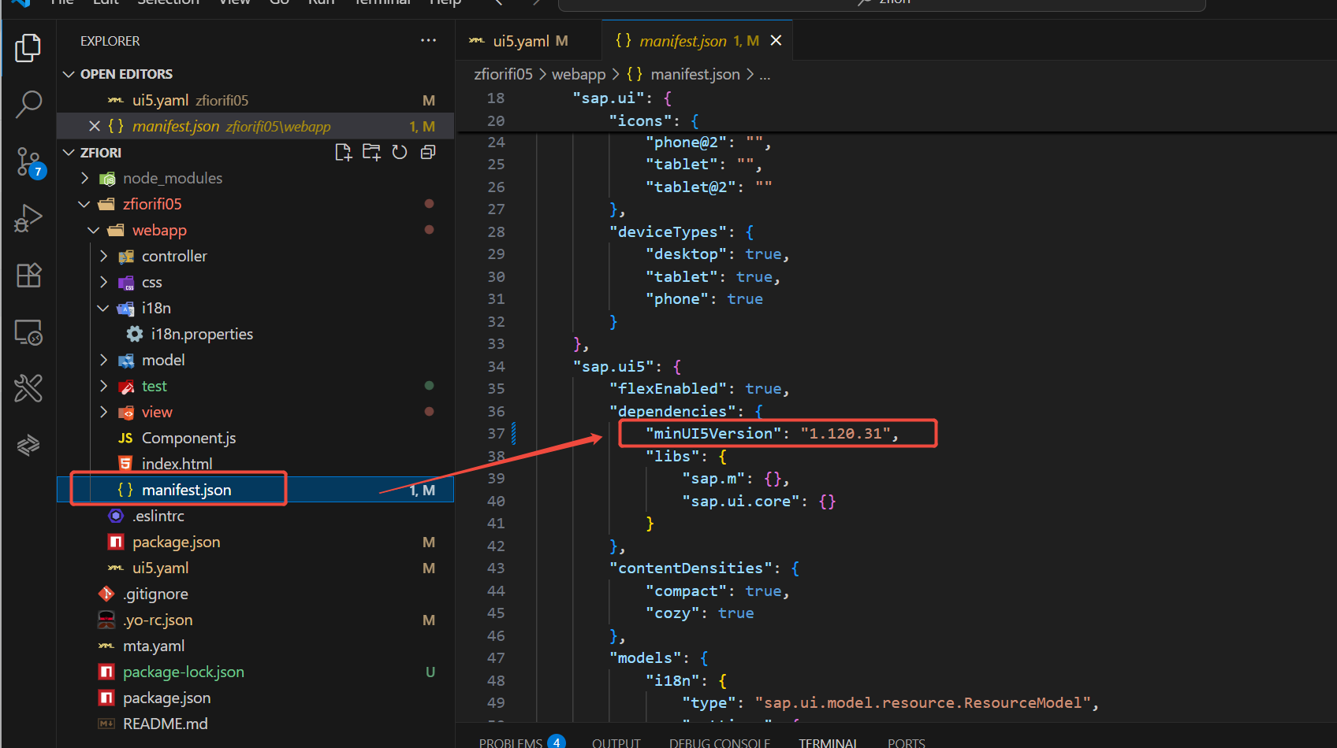
Task: Open the Explorer view in activity bar
Action: tap(28, 48)
